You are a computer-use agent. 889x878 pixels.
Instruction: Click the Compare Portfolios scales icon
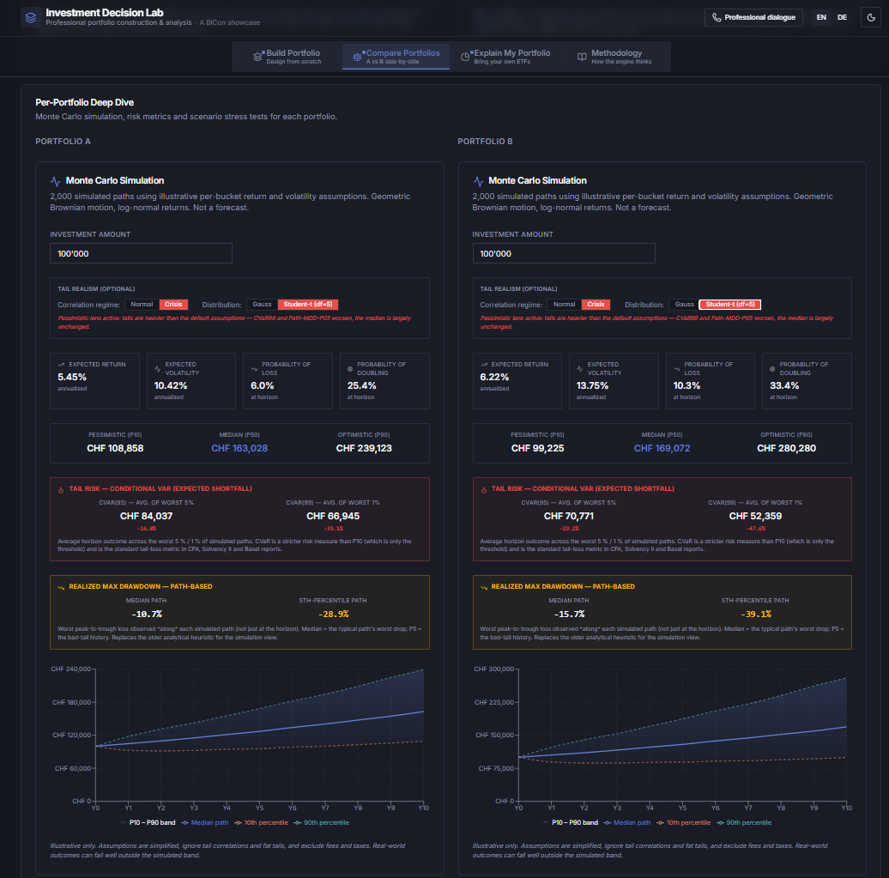coord(357,57)
